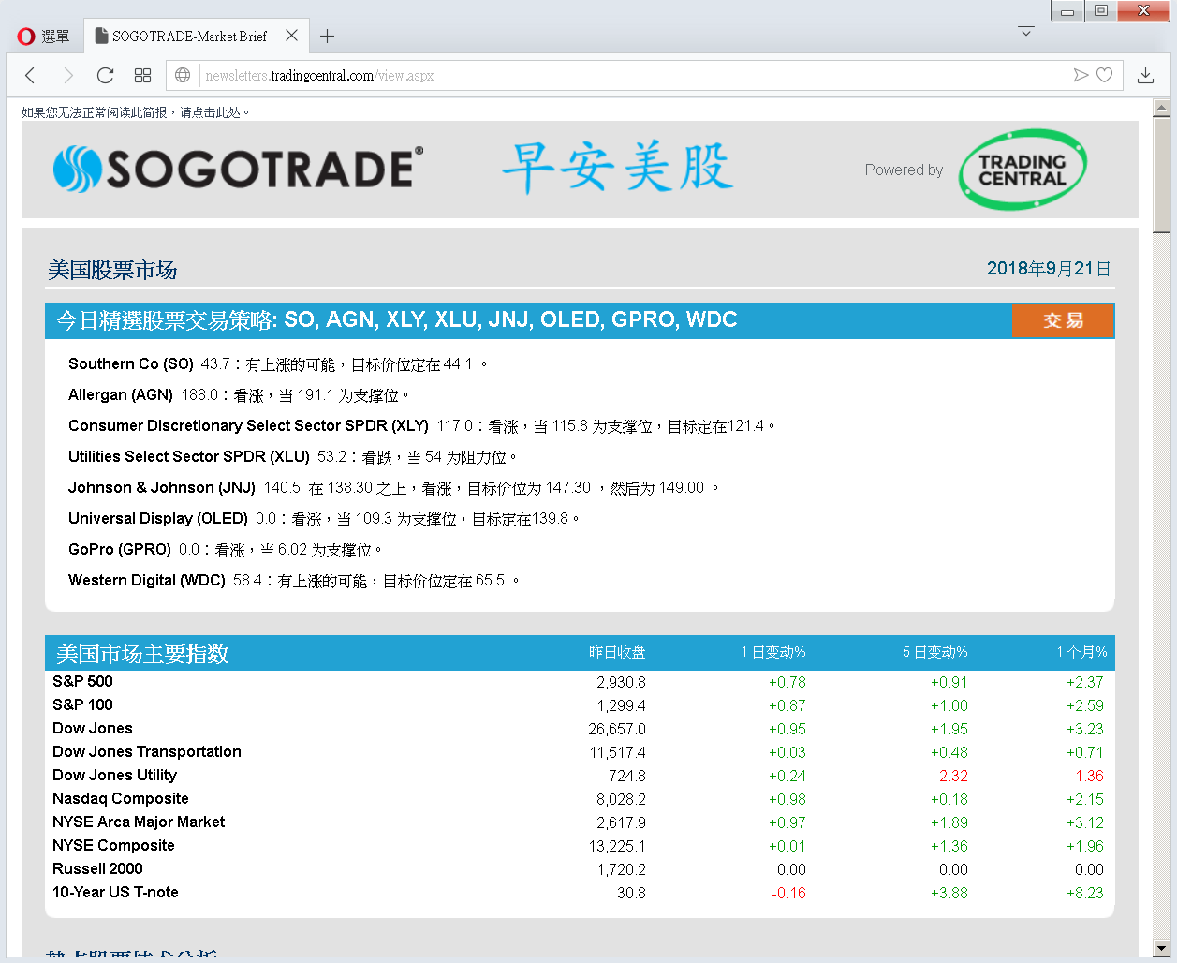
Task: Click the 1 日变动% column header
Action: point(773,652)
